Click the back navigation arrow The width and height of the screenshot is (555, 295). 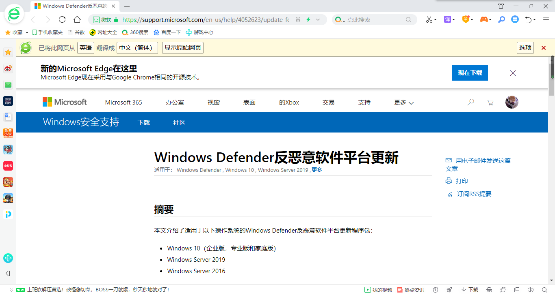click(x=33, y=19)
